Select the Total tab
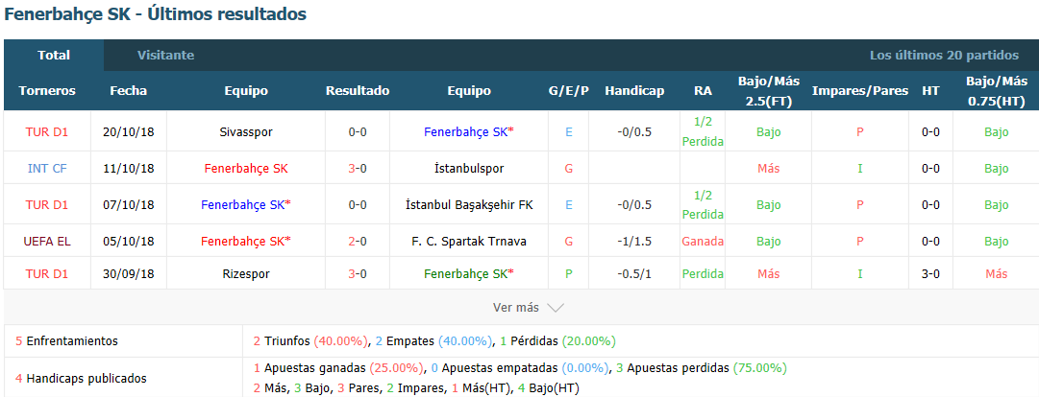Screen dimensions: 1039x397 (x=54, y=56)
